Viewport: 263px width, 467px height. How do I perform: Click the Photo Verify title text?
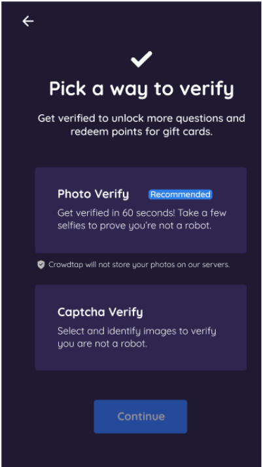coord(94,194)
